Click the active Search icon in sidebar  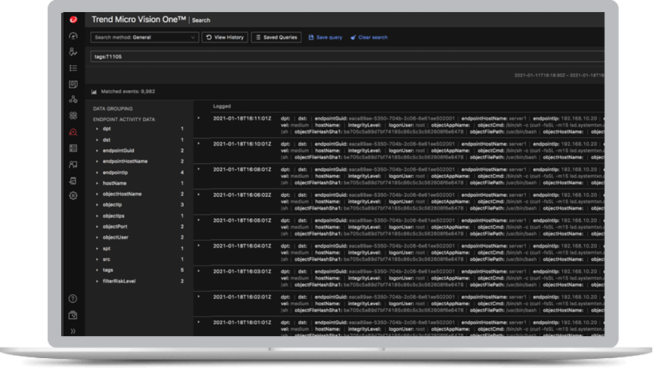click(73, 132)
